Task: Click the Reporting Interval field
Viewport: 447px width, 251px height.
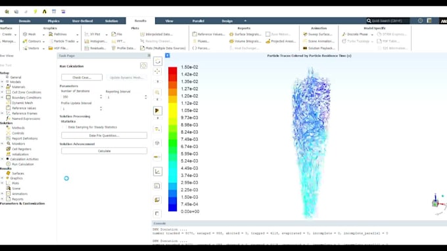Action: pyautogui.click(x=125, y=97)
